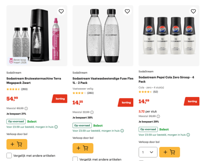Show info icon next to Meestal 22,99

(x=92, y=112)
